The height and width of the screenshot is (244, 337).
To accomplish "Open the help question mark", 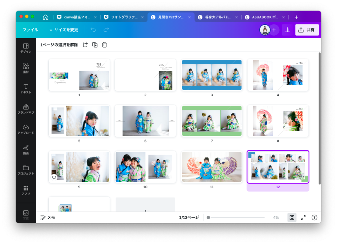I will 314,218.
